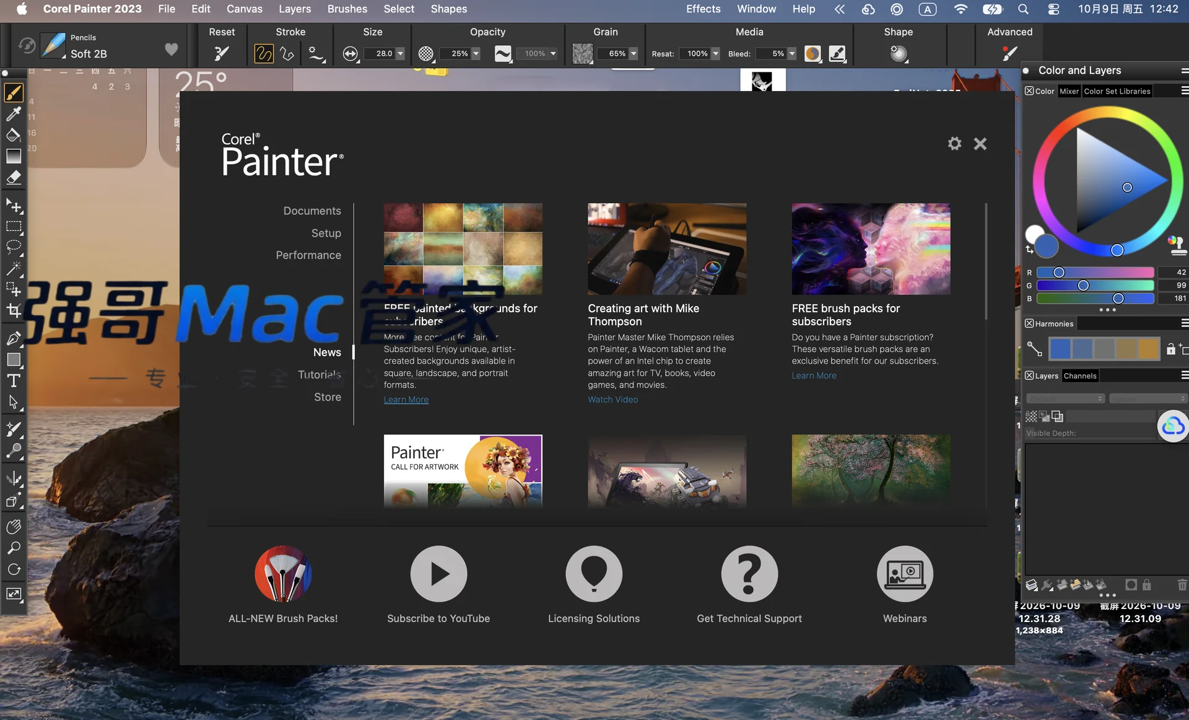Screen dimensions: 1189x720
Task: Open the Canvas menu
Action: (244, 9)
